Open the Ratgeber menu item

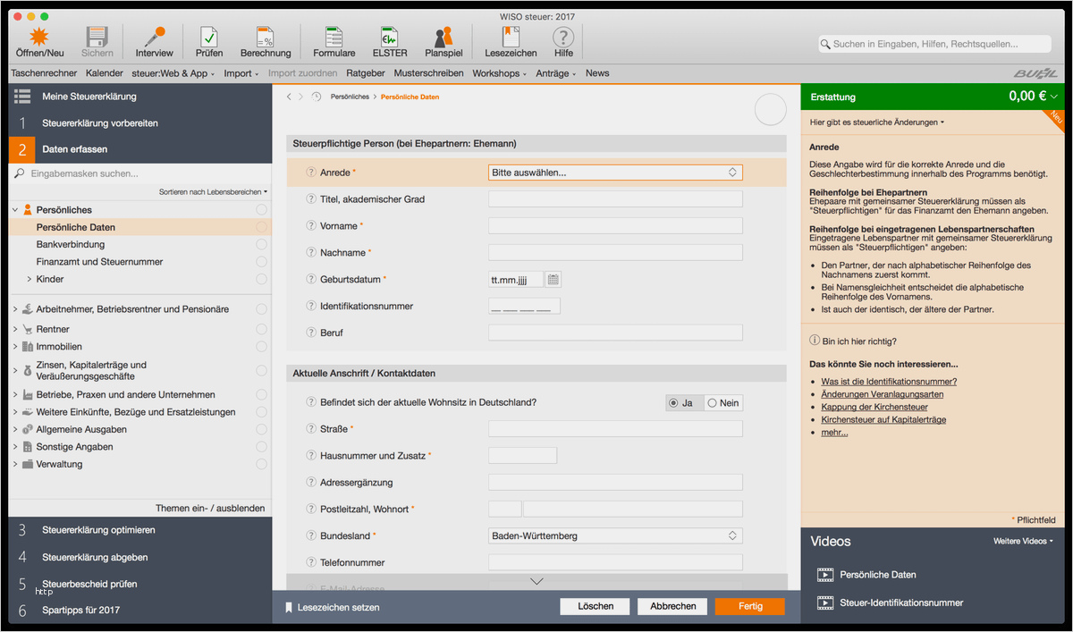pyautogui.click(x=366, y=73)
